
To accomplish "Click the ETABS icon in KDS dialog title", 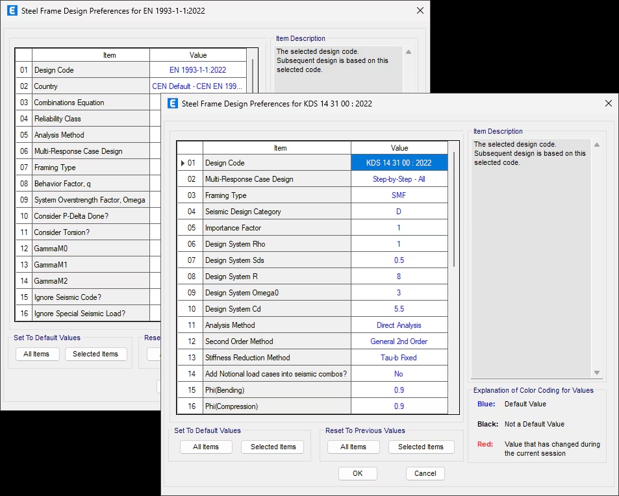I will click(173, 103).
